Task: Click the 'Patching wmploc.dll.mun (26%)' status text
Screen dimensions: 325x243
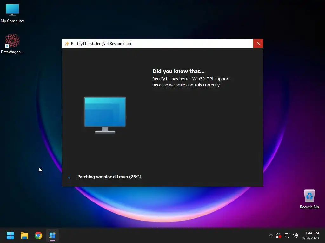Action: tap(109, 177)
